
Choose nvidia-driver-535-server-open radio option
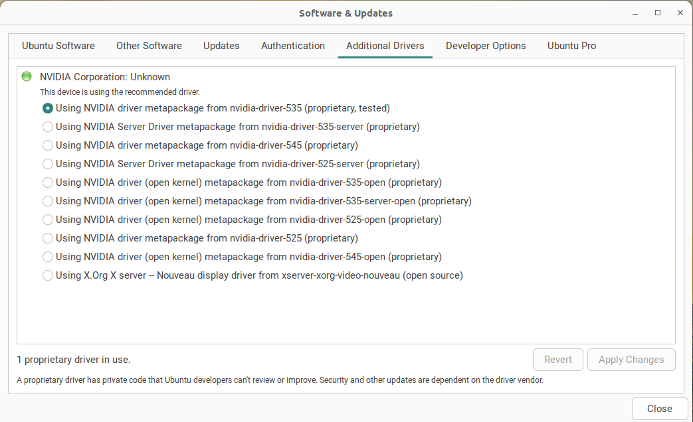[x=48, y=201]
